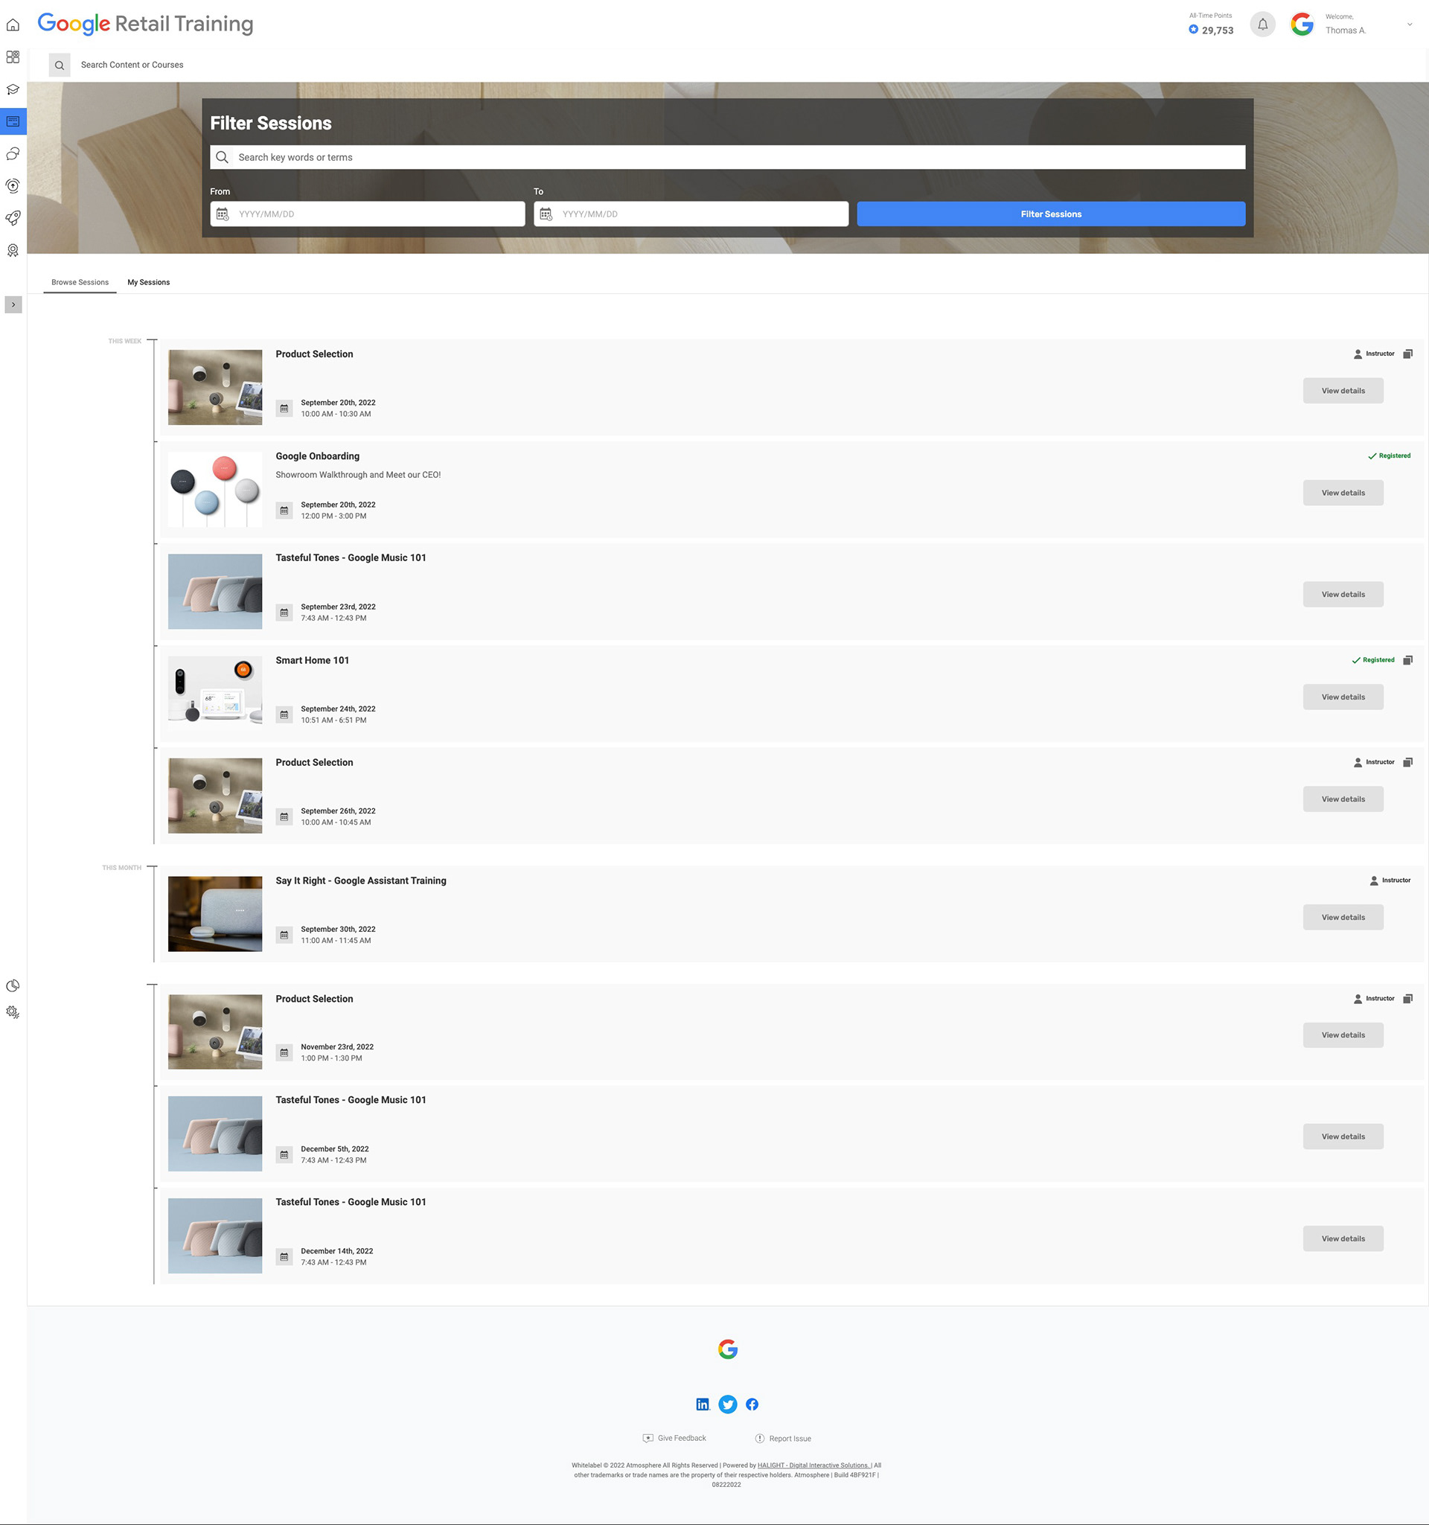Viewport: 1429px width, 1525px height.
Task: Click the Give Feedback link
Action: click(x=681, y=1439)
